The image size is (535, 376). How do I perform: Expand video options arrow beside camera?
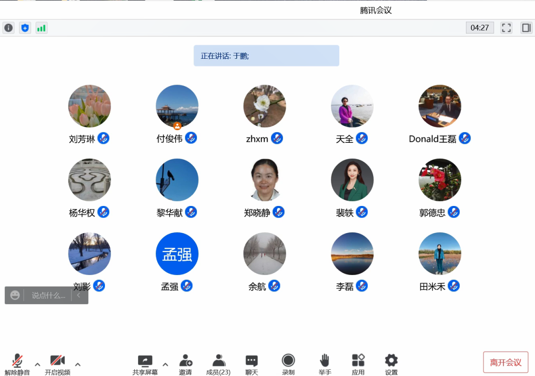click(78, 364)
